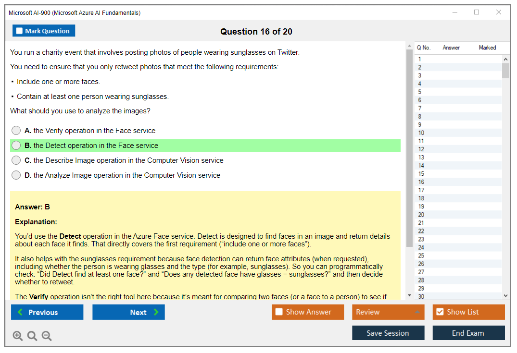Toggle the Mark Question checkbox
517x353 pixels.
(19, 30)
